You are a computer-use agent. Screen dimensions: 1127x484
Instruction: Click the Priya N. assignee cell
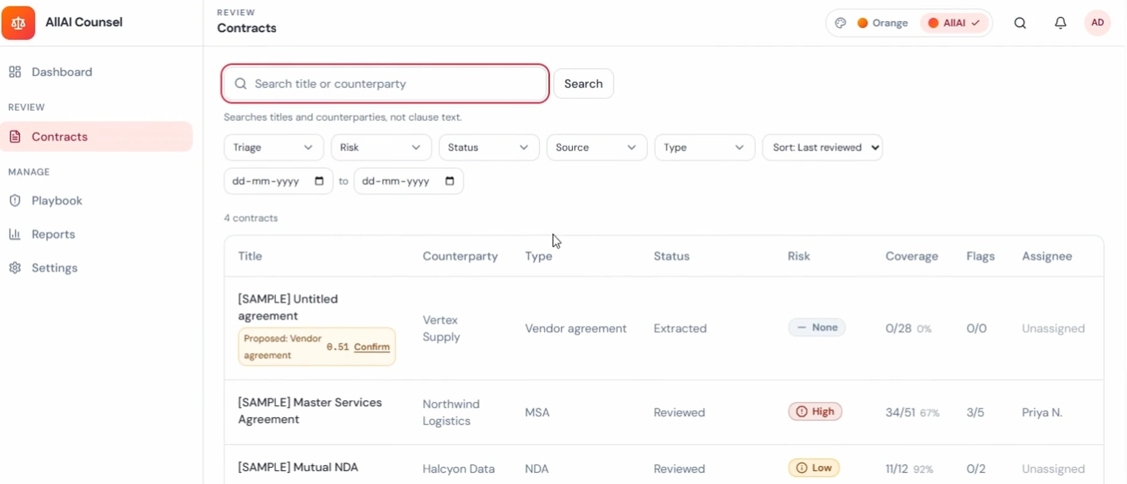1042,412
